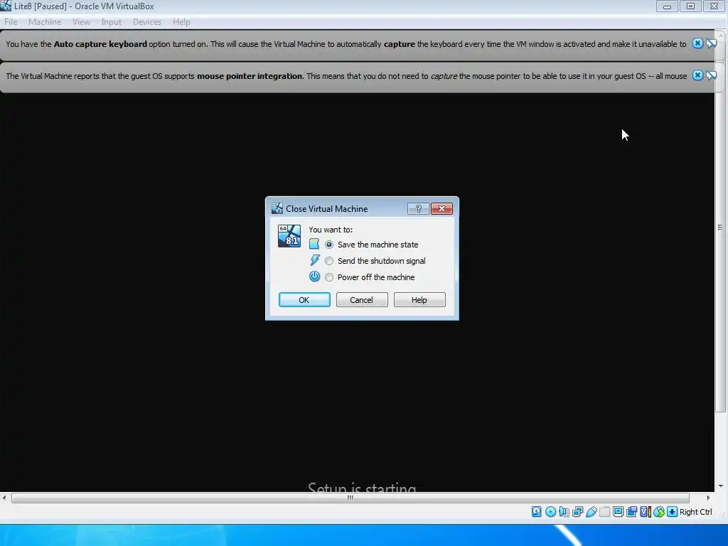
Task: Click the vertical scrollbar thumb
Action: 720,227
